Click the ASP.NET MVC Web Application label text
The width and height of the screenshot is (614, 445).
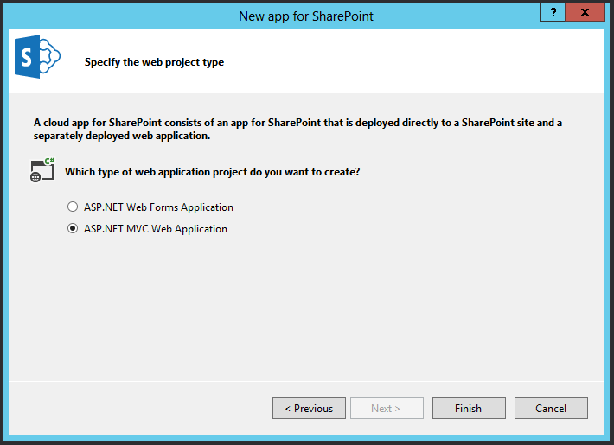coord(155,229)
